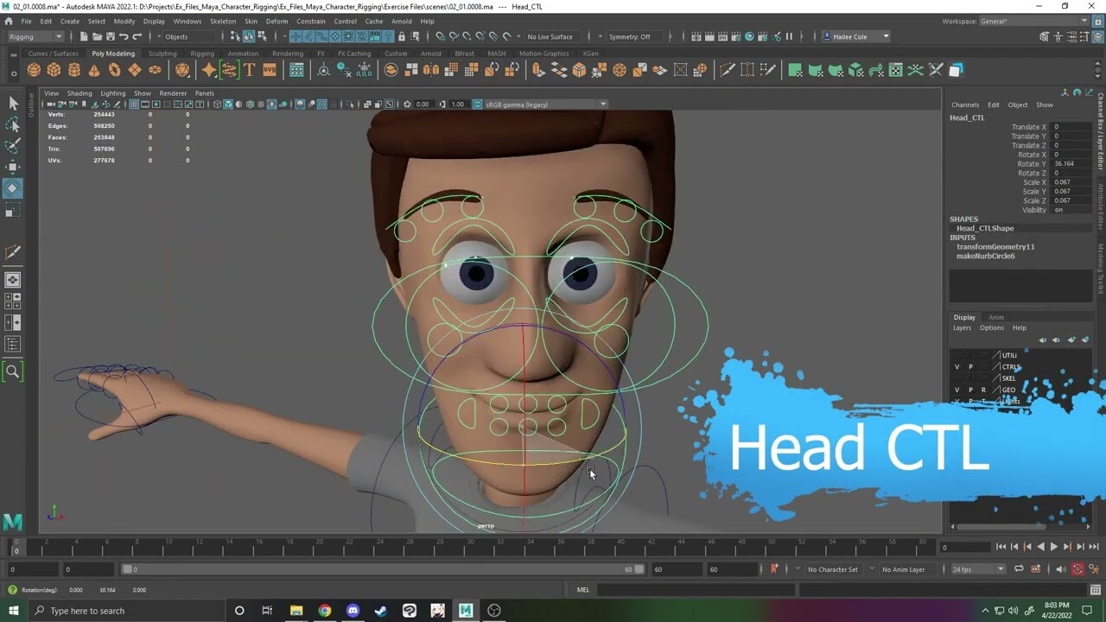
Task: Create a polygon Cube from the Poly Modeling shelf
Action: pos(52,70)
